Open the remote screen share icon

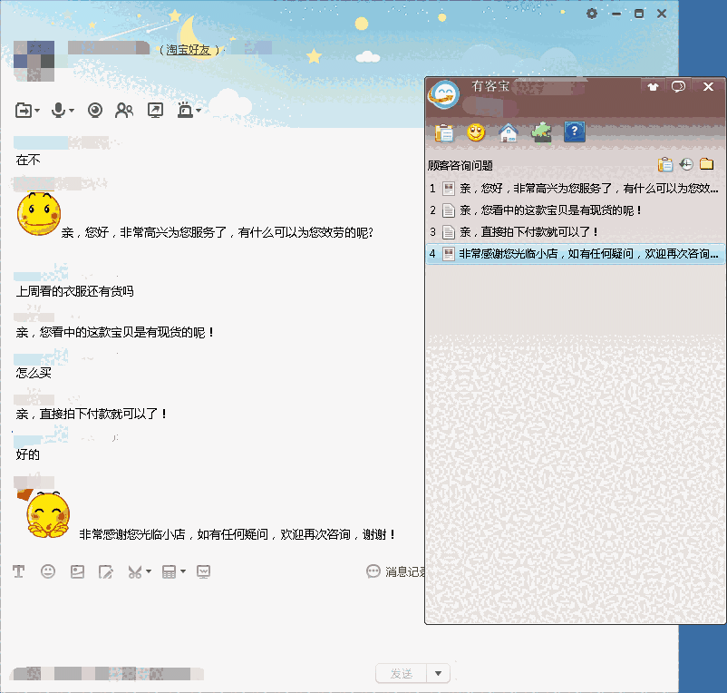[x=155, y=111]
